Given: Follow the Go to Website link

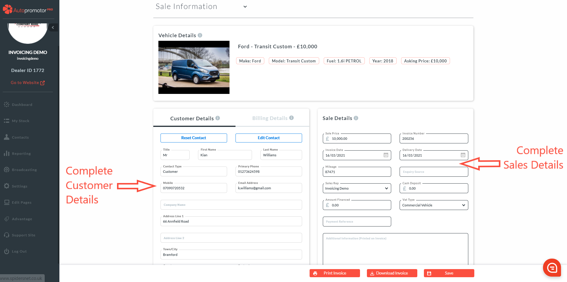Looking at the screenshot, I should [28, 83].
